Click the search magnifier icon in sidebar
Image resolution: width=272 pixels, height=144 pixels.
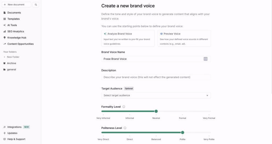36,5
